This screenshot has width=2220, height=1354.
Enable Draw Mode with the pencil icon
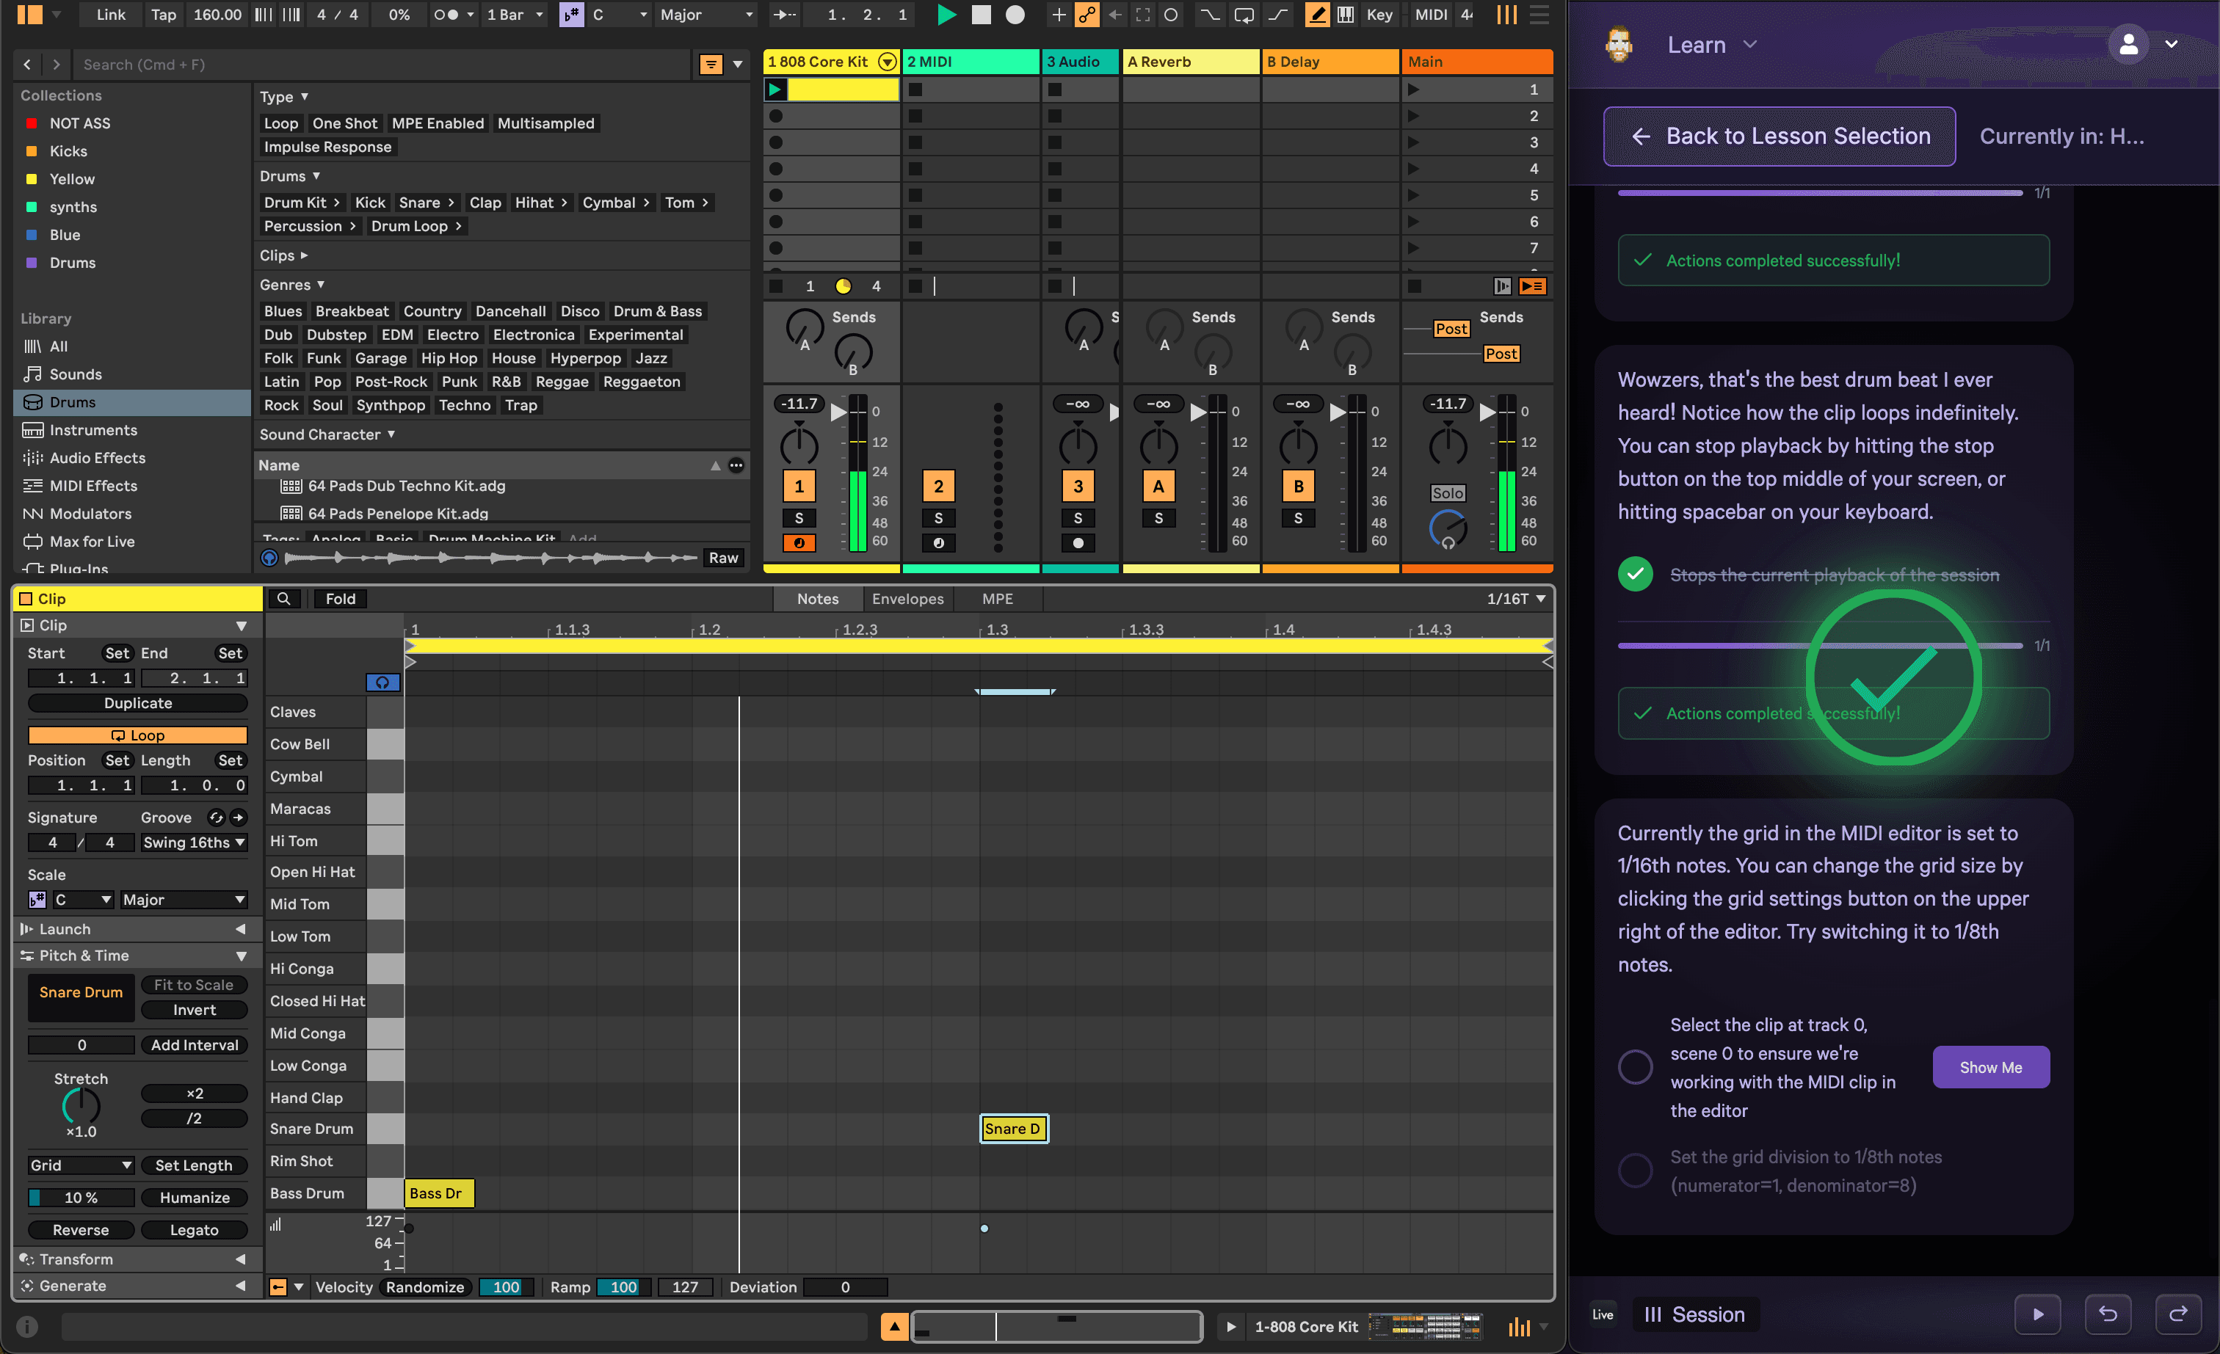(x=1316, y=15)
